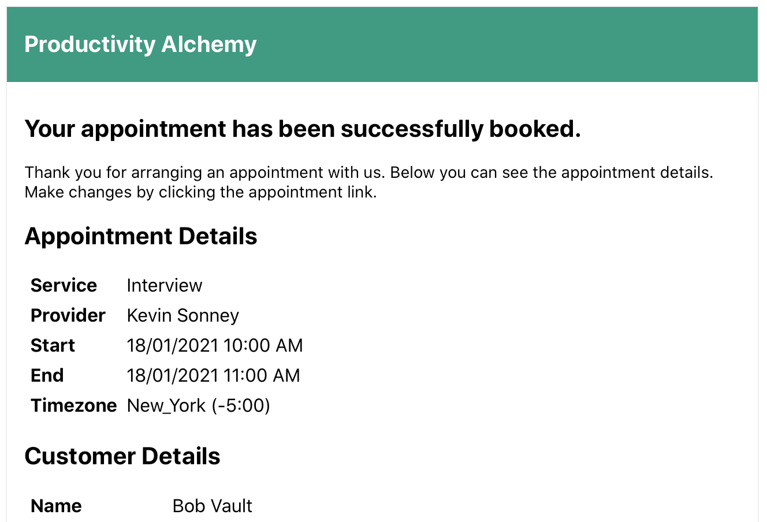Click the Timezone label
The image size is (767, 522).
click(74, 405)
